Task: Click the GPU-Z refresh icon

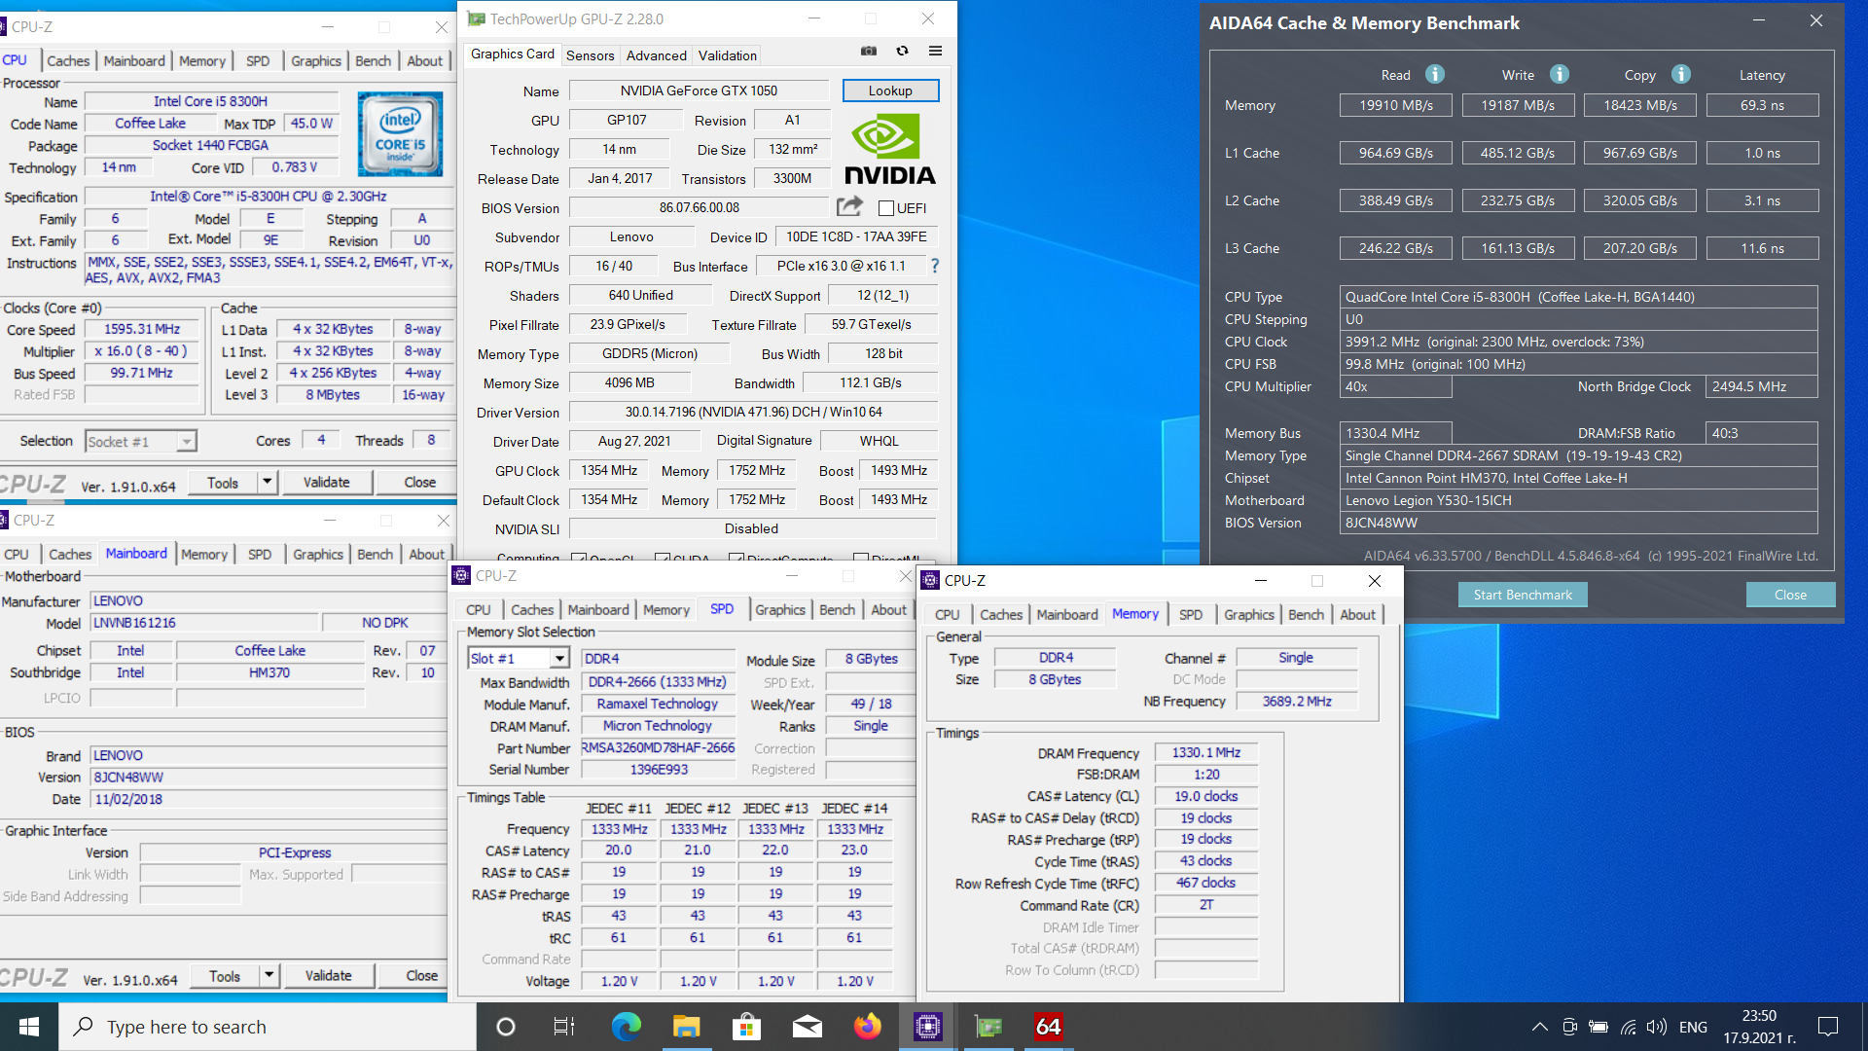Action: pos(902,52)
